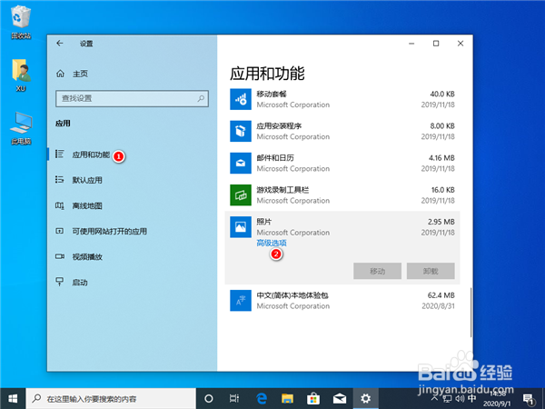Viewport: 545px width, 409px height.
Task: Select the 游戏录制工具栏 app name
Action: [282, 190]
